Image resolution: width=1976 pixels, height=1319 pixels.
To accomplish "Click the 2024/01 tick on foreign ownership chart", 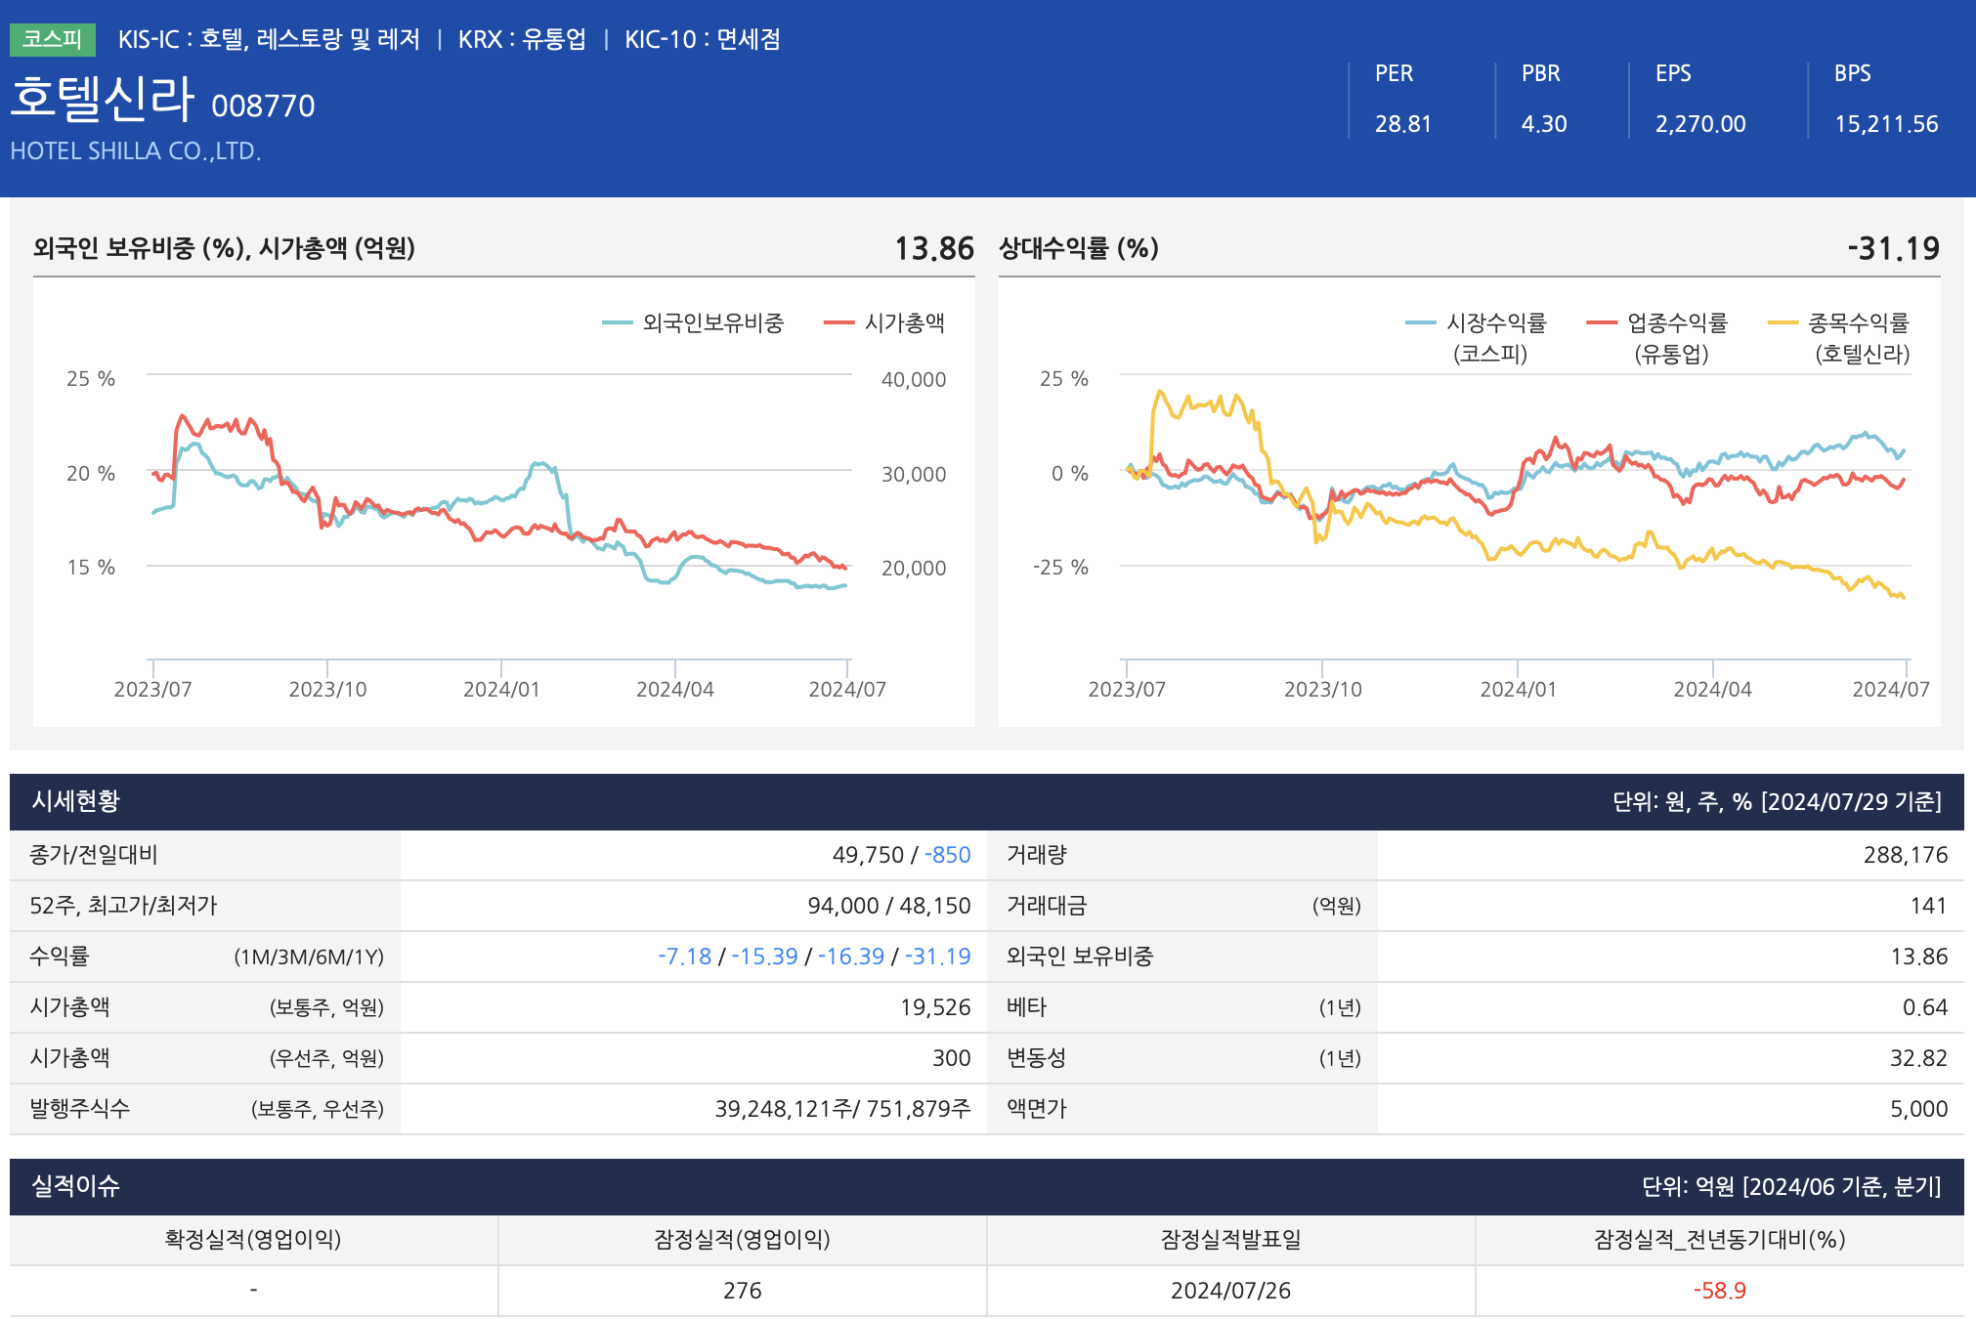I will (x=501, y=689).
